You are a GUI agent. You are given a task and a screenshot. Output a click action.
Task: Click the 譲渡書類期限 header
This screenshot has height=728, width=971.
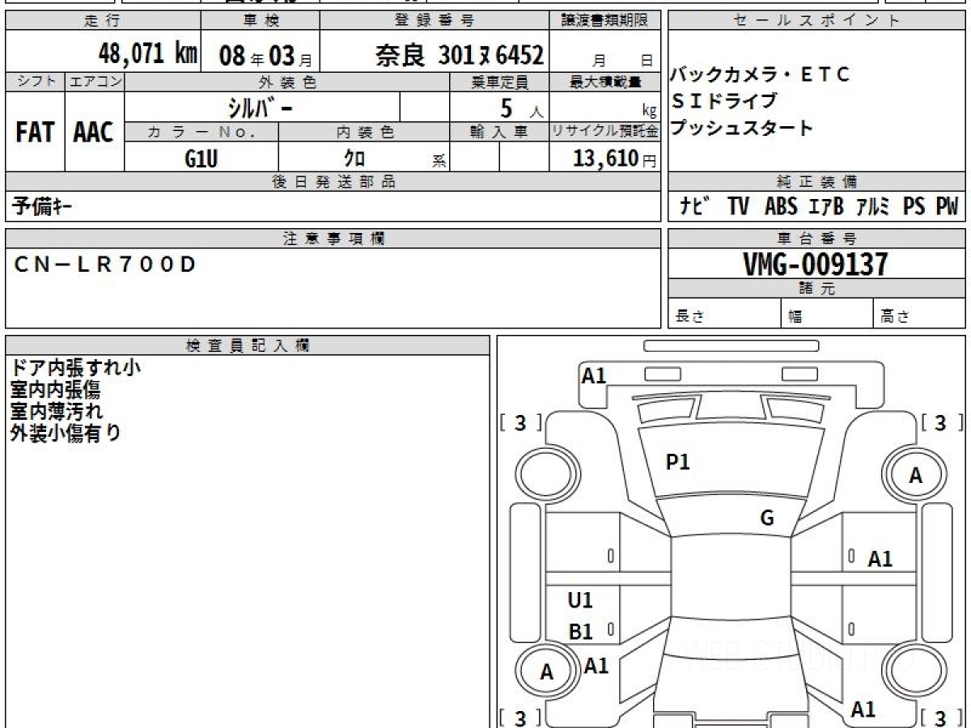[x=605, y=21]
